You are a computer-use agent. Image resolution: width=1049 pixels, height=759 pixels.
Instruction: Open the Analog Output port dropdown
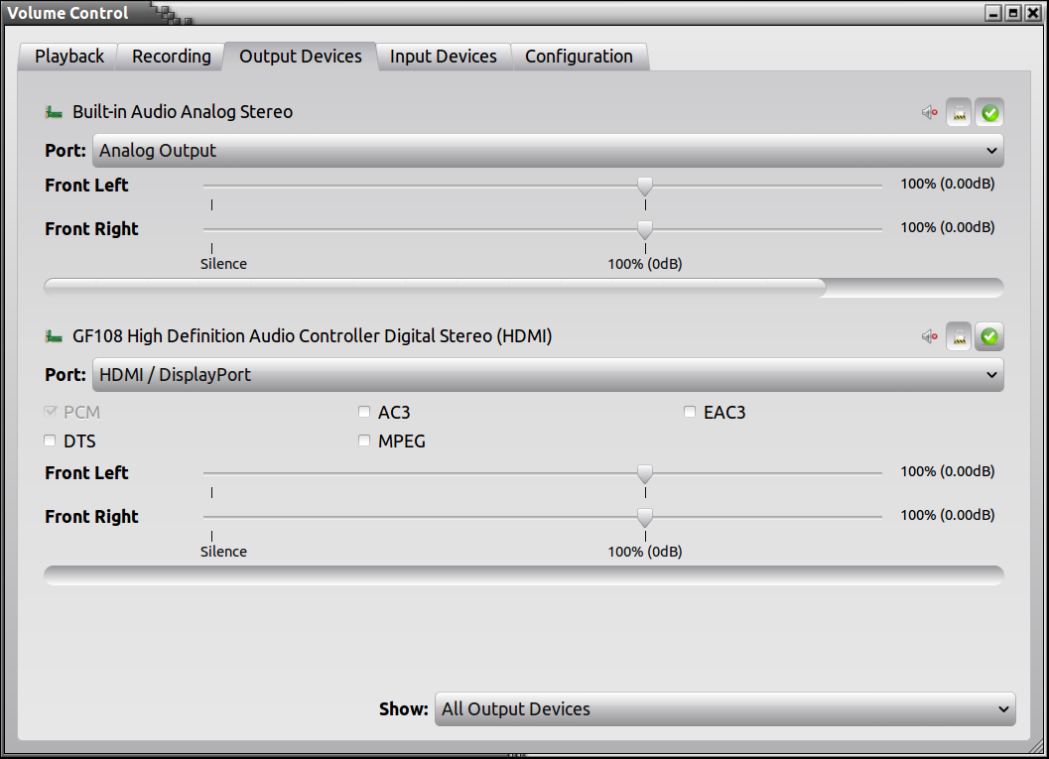pyautogui.click(x=548, y=151)
